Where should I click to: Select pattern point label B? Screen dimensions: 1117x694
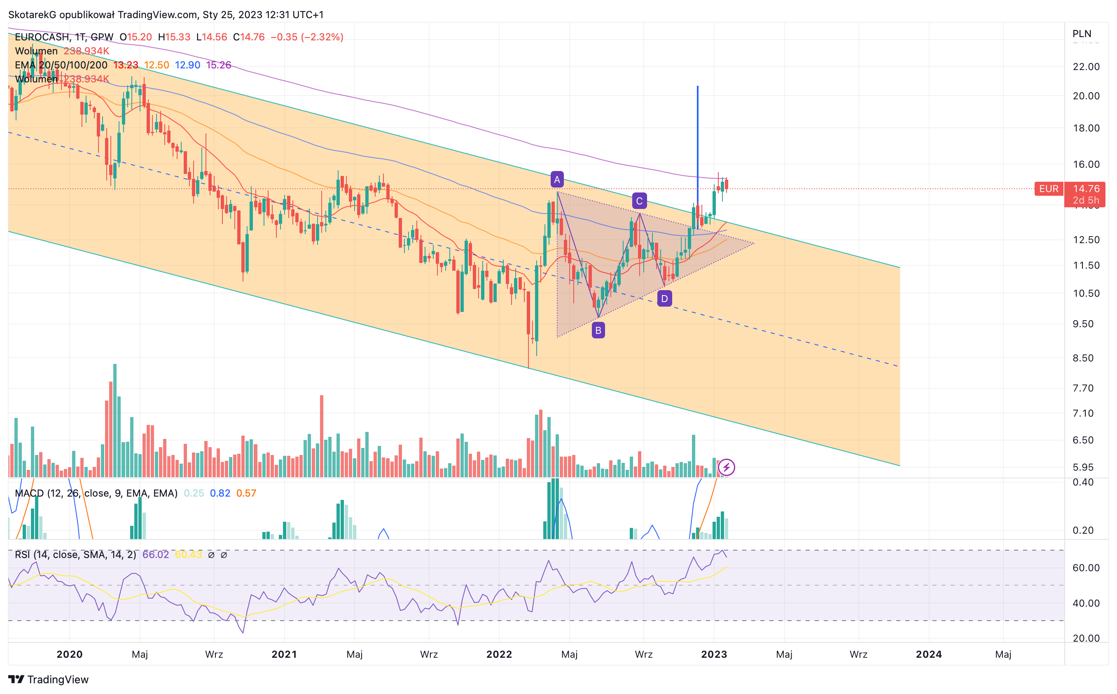598,331
